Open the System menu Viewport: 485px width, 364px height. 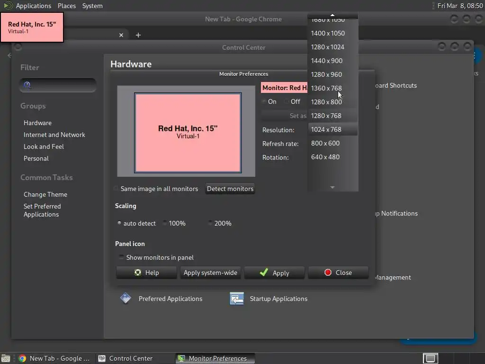point(92,6)
